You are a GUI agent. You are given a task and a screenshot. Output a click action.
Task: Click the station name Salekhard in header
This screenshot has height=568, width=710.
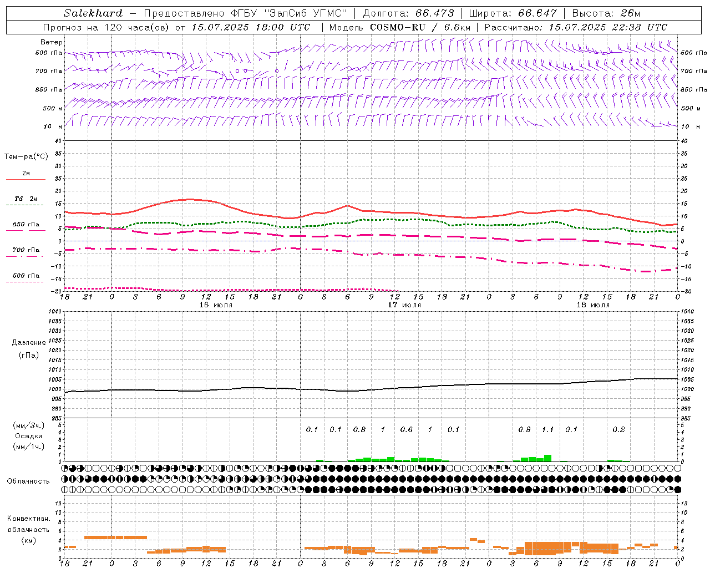point(93,13)
